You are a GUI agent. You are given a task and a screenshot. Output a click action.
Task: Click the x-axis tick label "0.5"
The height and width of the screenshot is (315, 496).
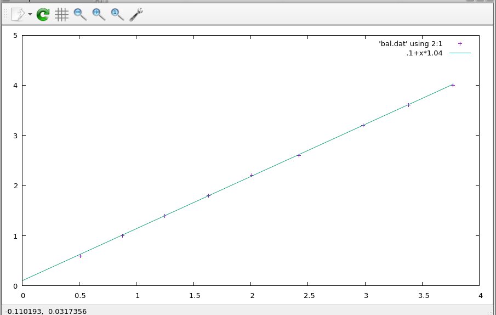point(80,296)
